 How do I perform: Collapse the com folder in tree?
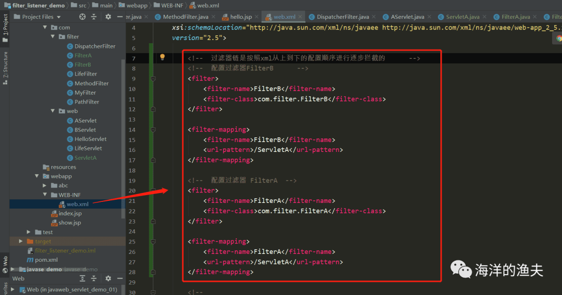pyautogui.click(x=45, y=27)
